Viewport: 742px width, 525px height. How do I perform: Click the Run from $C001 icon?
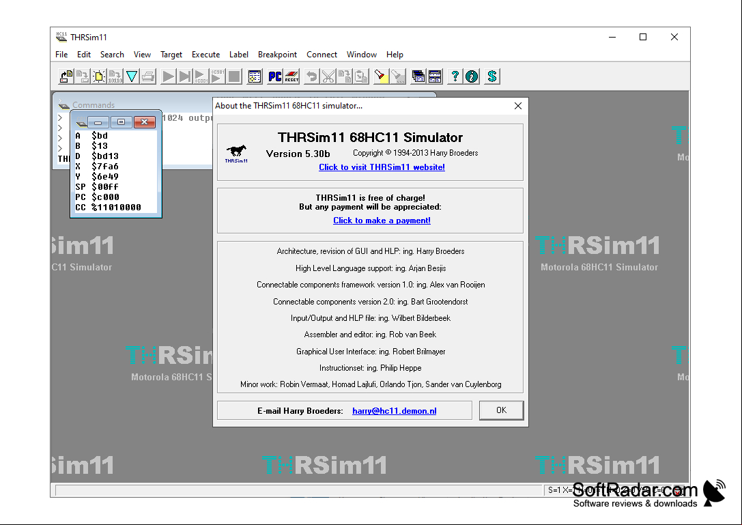click(x=201, y=76)
